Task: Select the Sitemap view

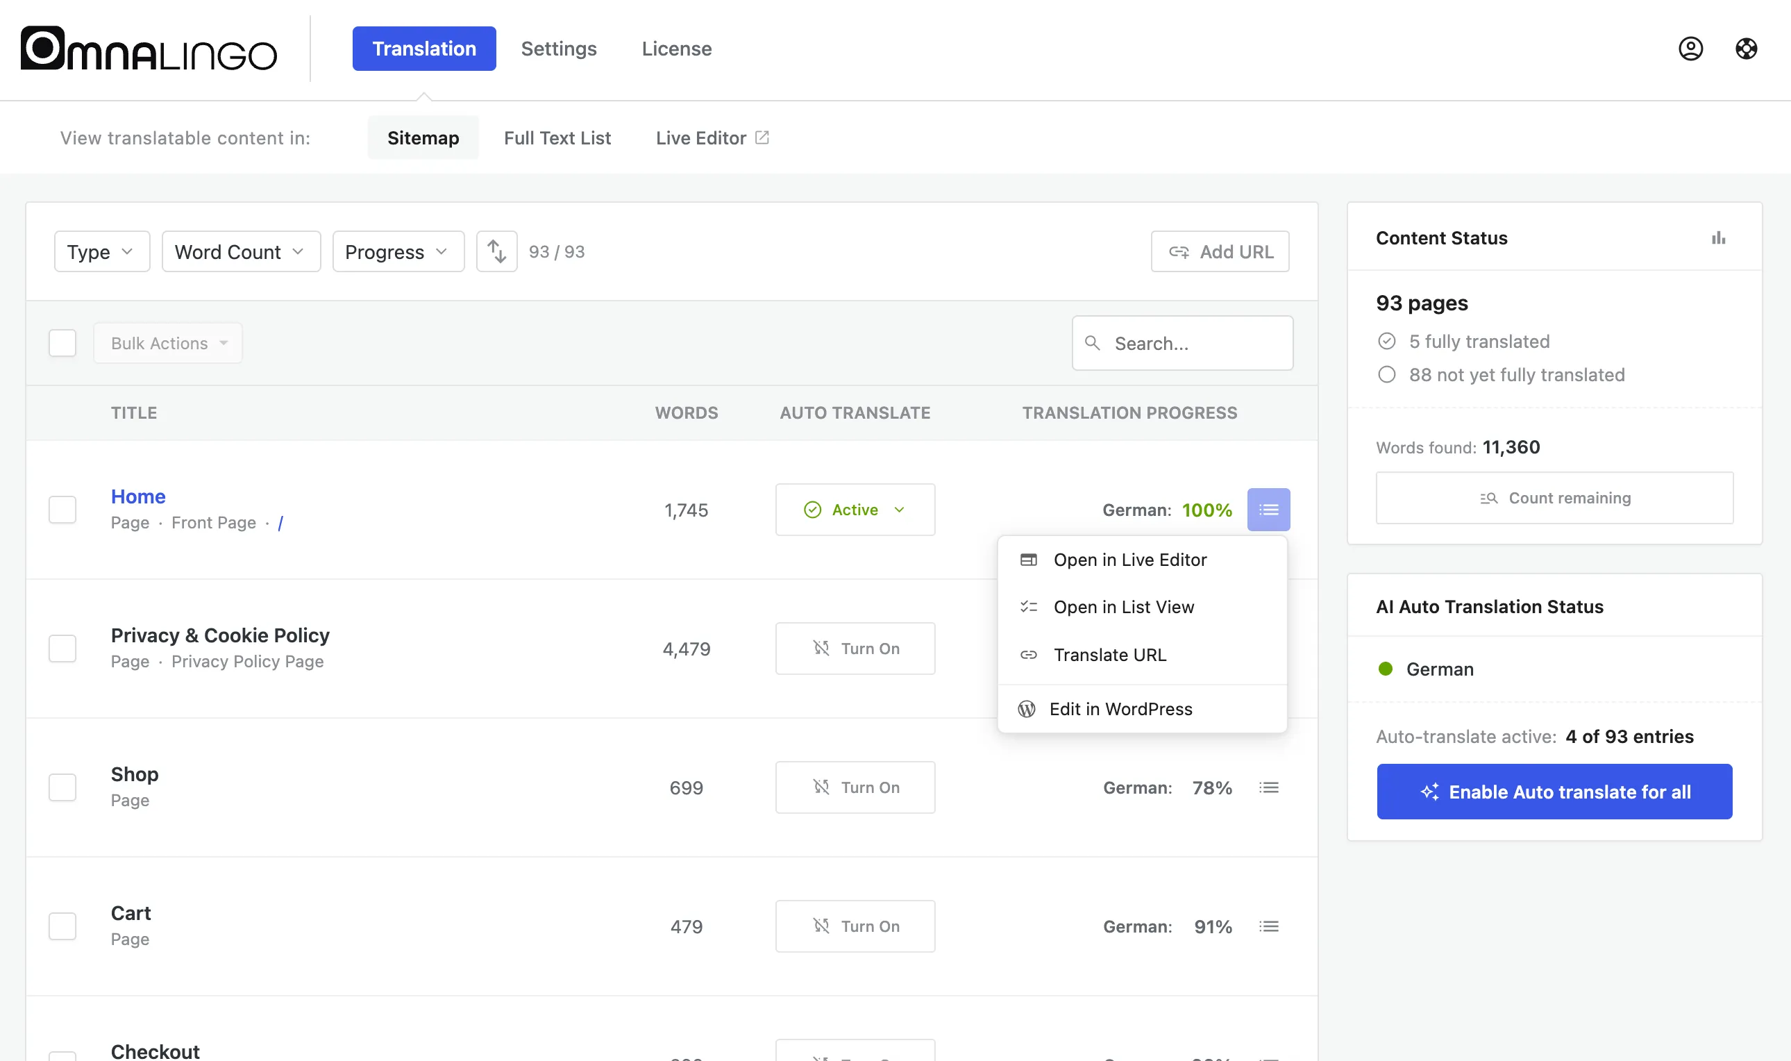Action: click(x=423, y=137)
